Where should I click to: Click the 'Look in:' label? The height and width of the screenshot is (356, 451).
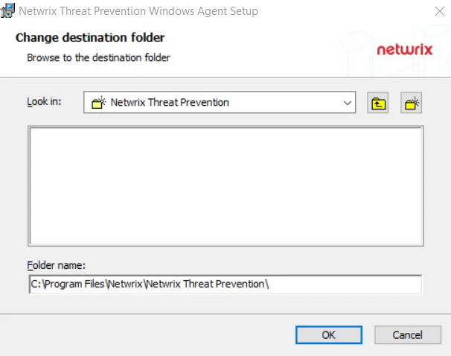(x=44, y=101)
